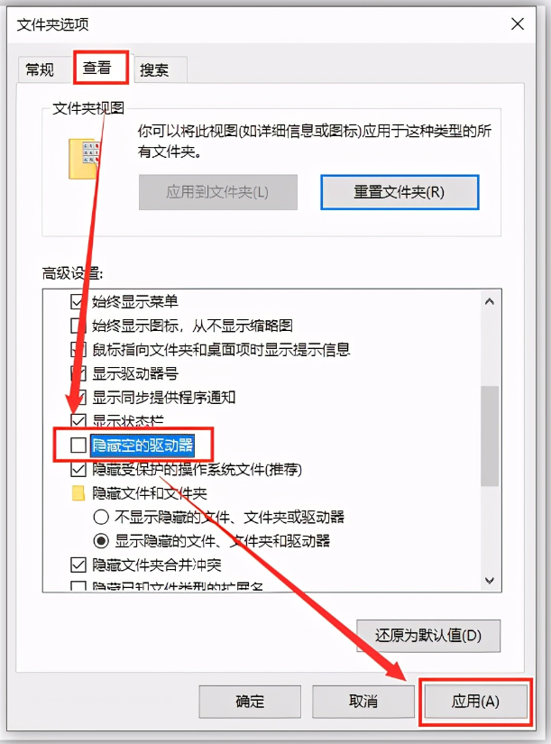Uncheck 隐藏受保护的操作系统文件(推荐)

coord(78,469)
